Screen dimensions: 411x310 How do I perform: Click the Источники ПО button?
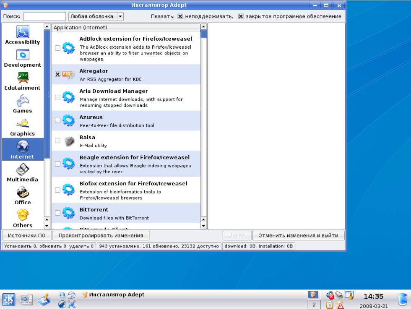(26, 235)
